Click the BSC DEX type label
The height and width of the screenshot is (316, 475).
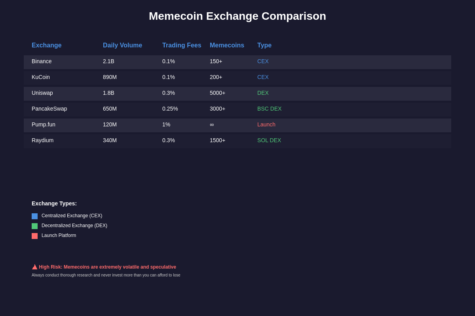point(269,109)
